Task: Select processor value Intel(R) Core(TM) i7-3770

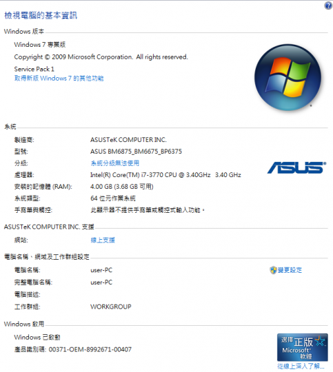Action: (x=165, y=175)
